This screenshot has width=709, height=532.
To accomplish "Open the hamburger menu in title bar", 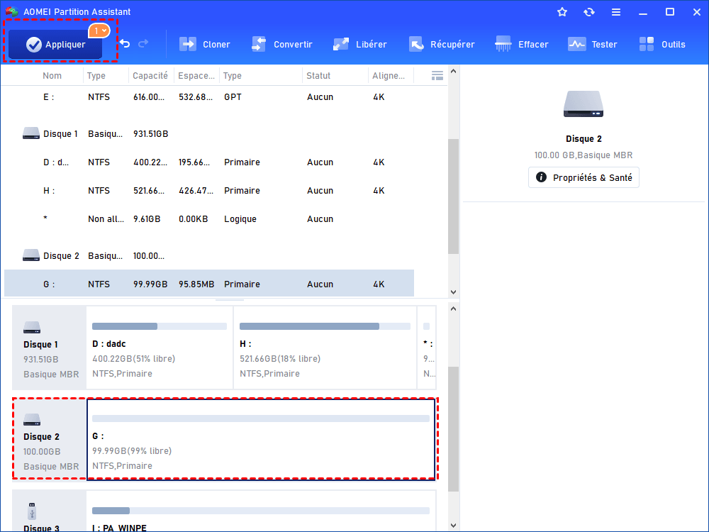I will pos(616,12).
